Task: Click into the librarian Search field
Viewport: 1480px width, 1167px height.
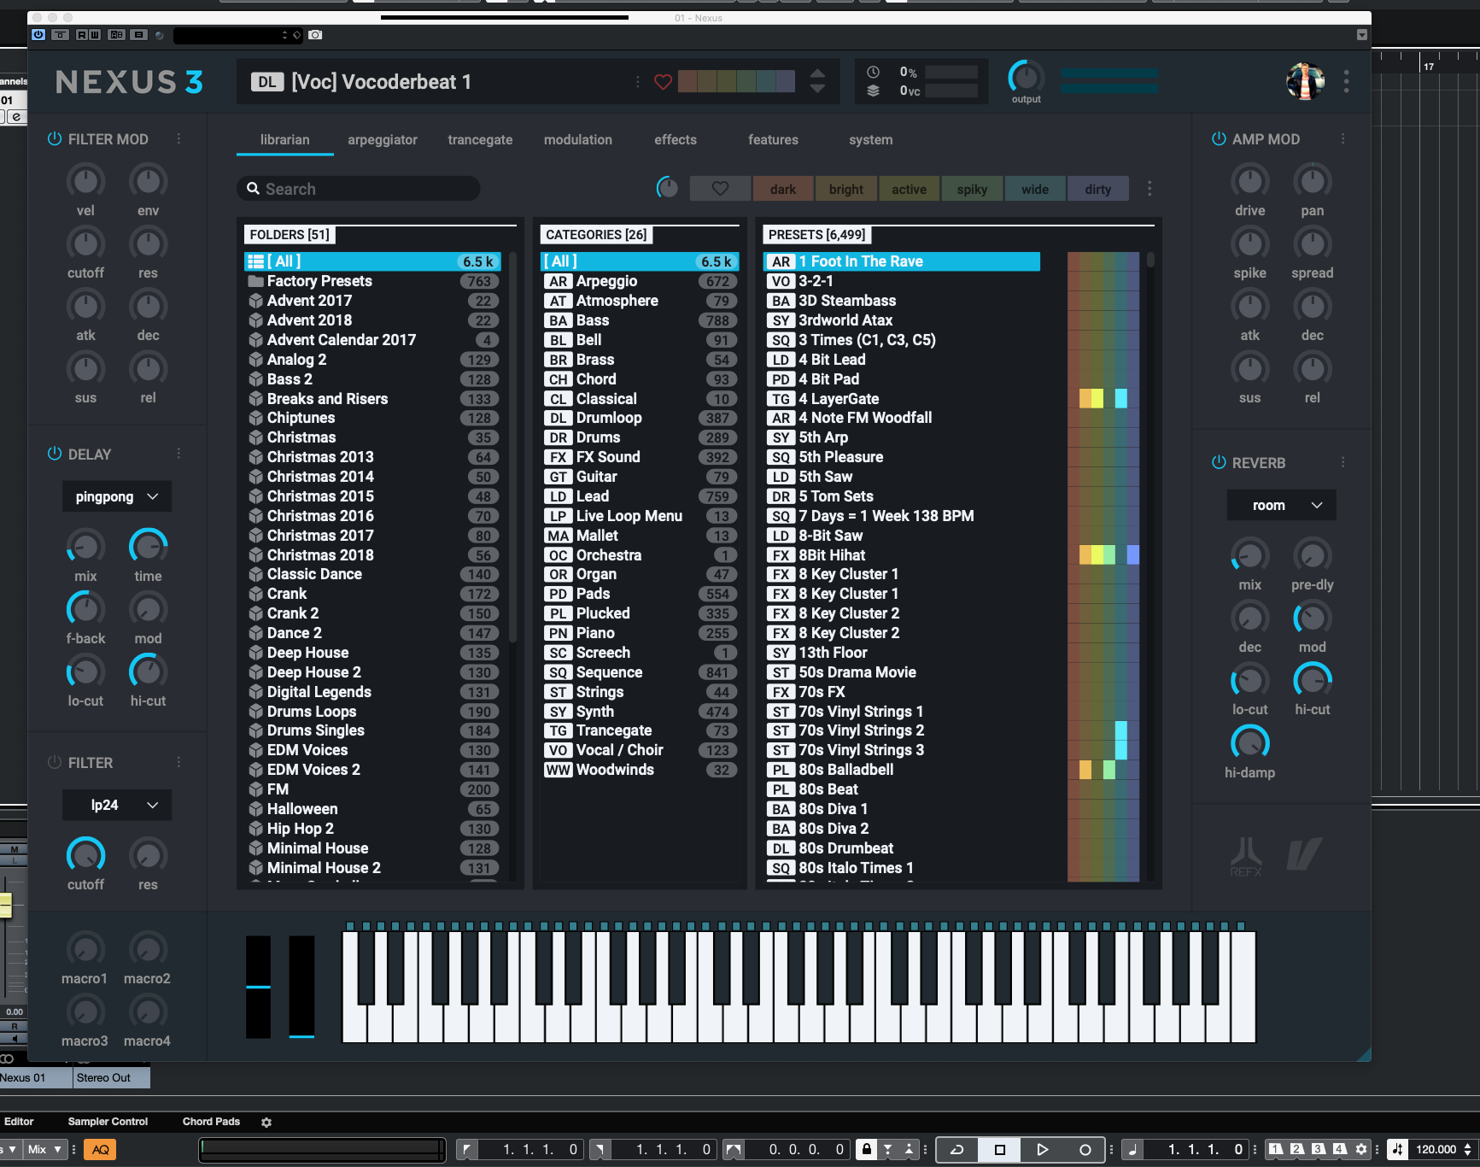Action: coord(359,189)
